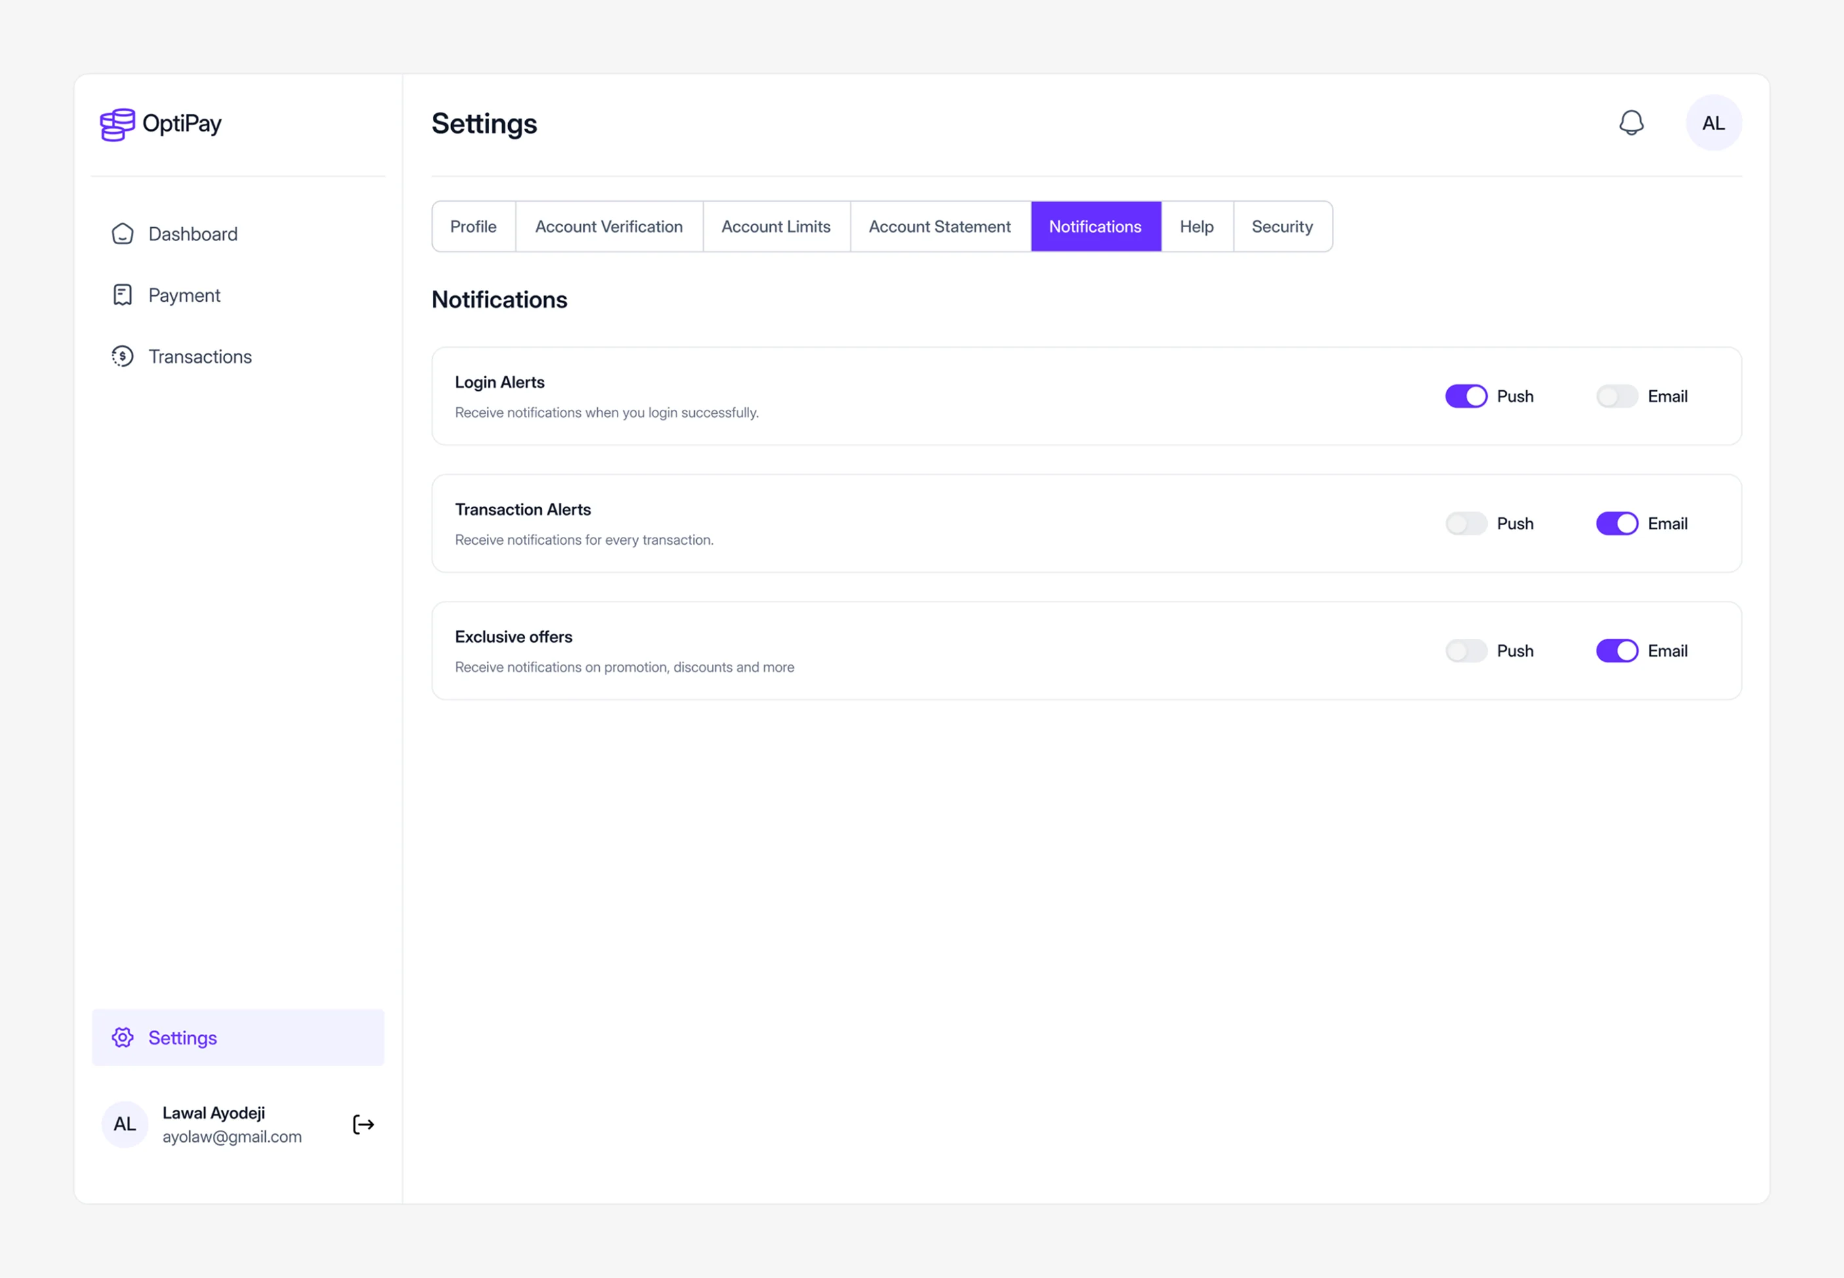Open the Account Verification tab

(x=608, y=227)
